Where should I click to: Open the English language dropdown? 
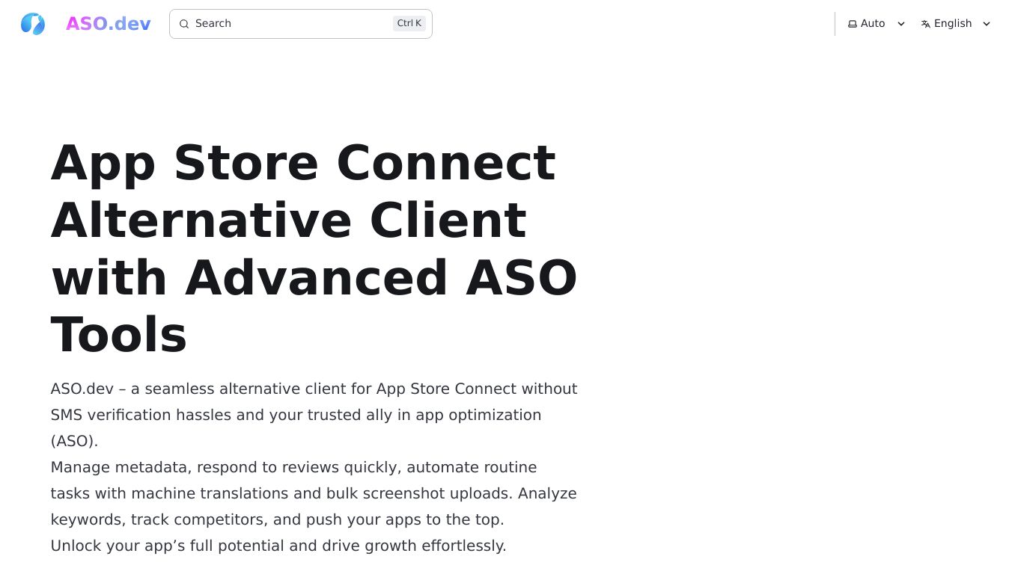(x=956, y=24)
